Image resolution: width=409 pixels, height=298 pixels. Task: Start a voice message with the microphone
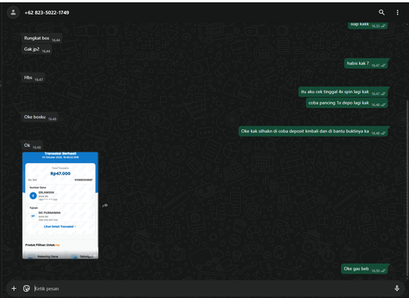[x=397, y=288]
